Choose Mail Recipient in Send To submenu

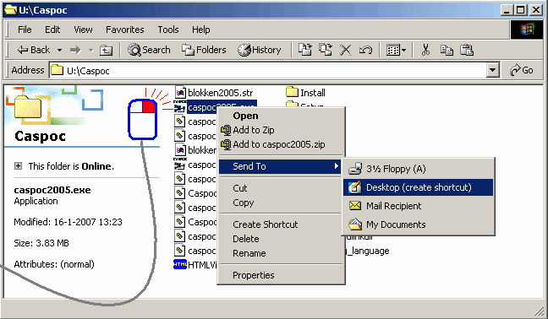click(418, 206)
